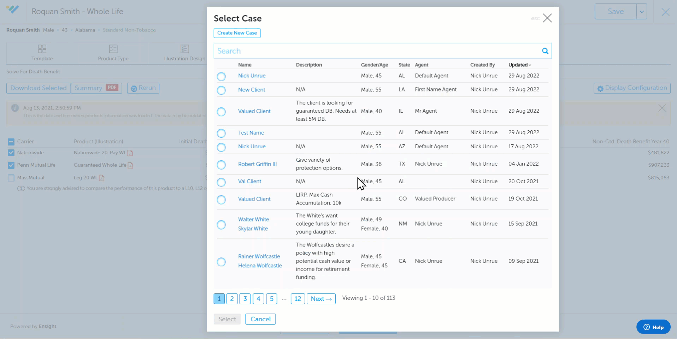Click the Agent column header

[421, 65]
